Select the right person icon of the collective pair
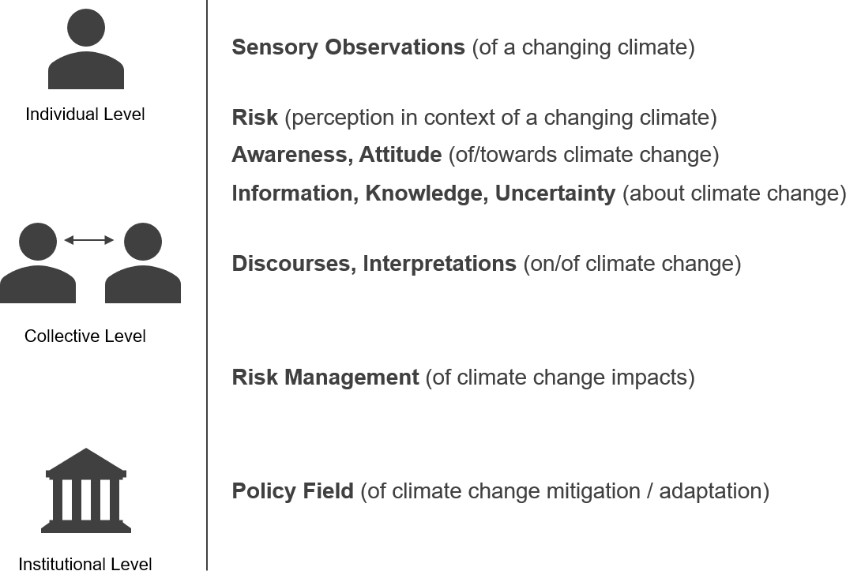846x571 pixels. 143,265
